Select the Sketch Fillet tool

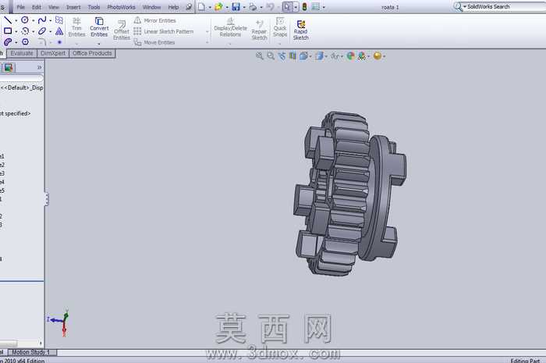point(42,42)
